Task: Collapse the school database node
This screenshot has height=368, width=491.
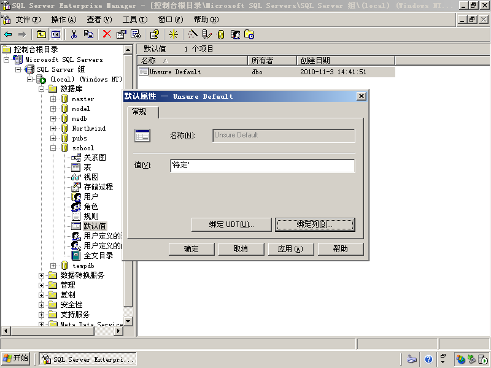Action: pos(53,148)
